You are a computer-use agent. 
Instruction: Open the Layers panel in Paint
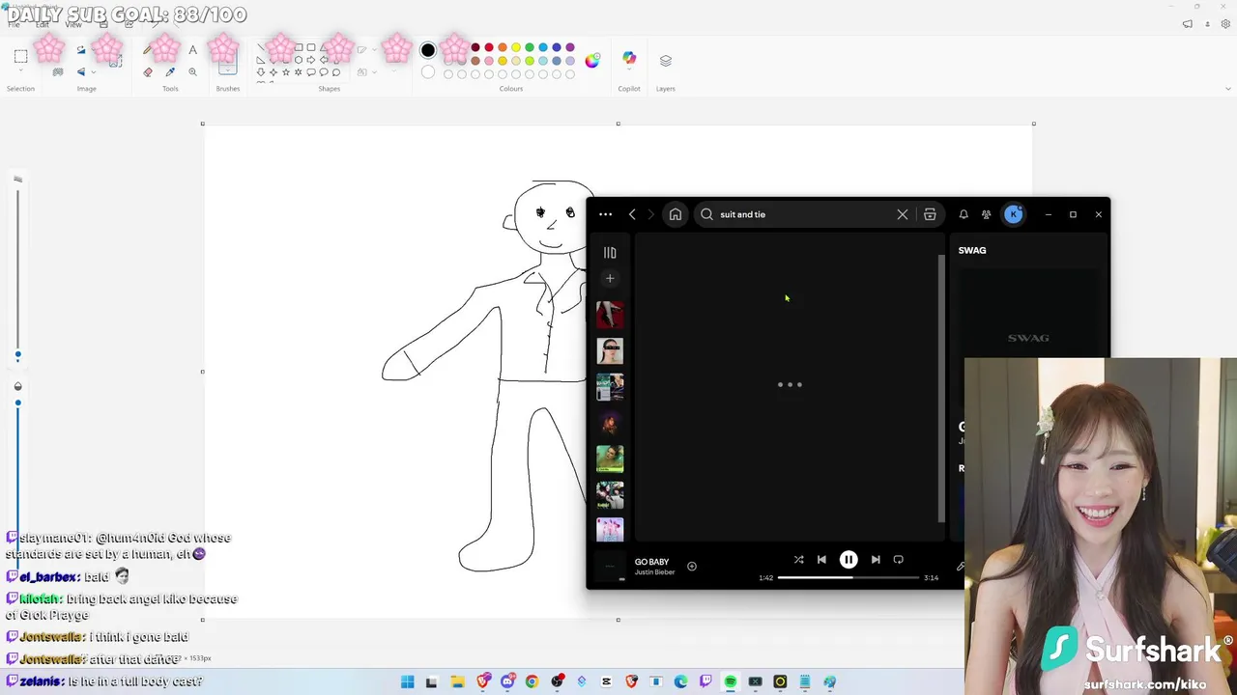[x=666, y=60]
